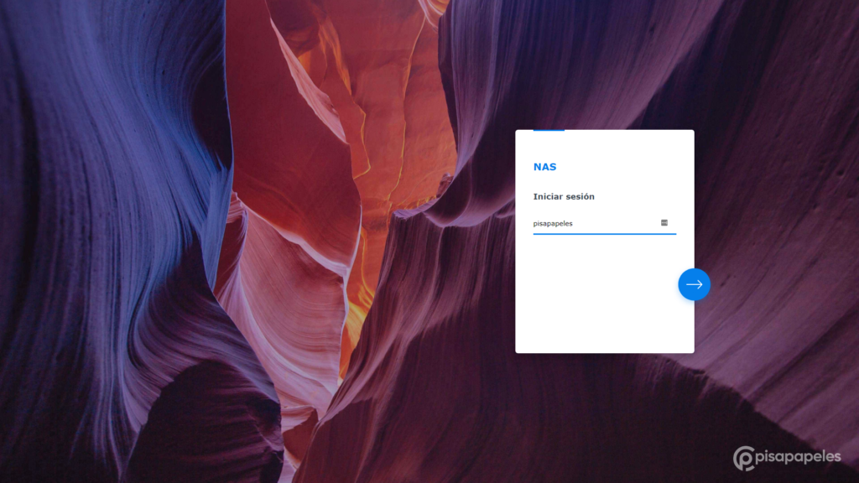
Task: Click the blue accent bar atop login card
Action: [549, 131]
